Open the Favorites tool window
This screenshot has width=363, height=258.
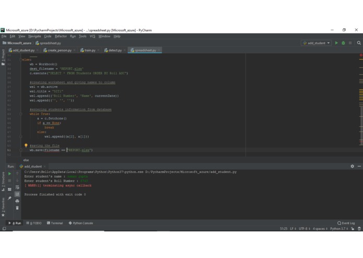tap(3, 207)
